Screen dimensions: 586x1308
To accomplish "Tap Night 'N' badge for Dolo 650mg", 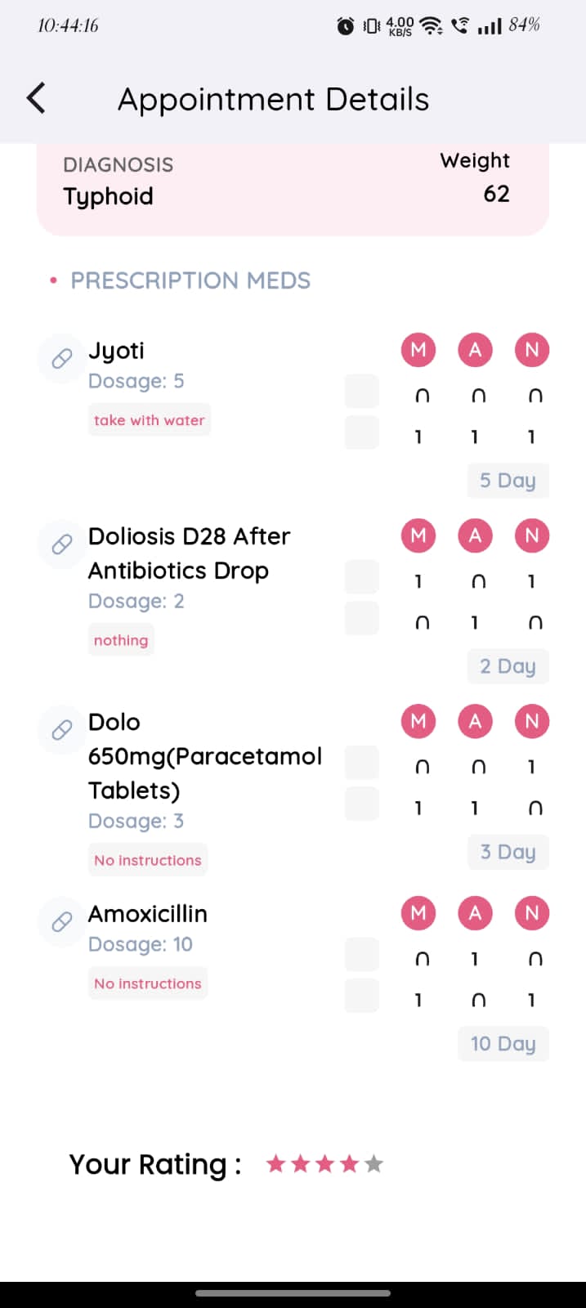I will (x=532, y=722).
